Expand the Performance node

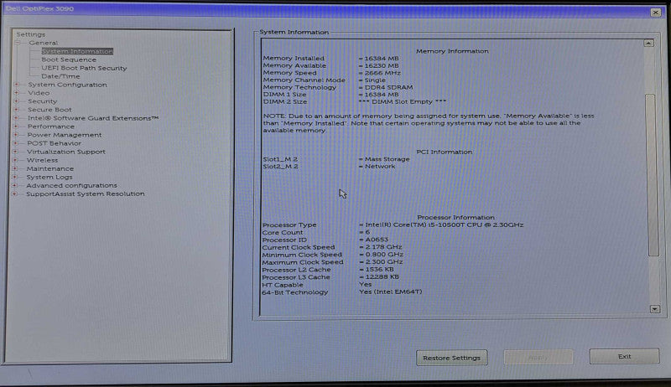[x=16, y=126]
